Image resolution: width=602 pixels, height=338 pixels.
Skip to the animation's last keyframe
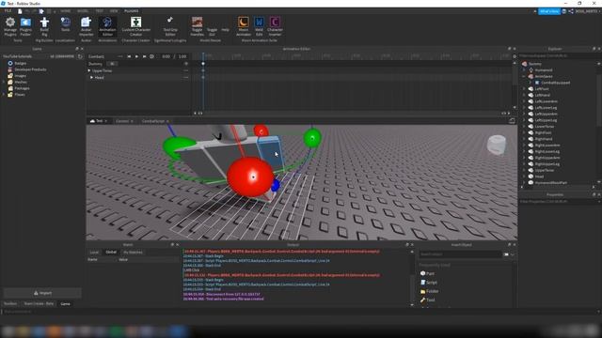[x=144, y=56]
